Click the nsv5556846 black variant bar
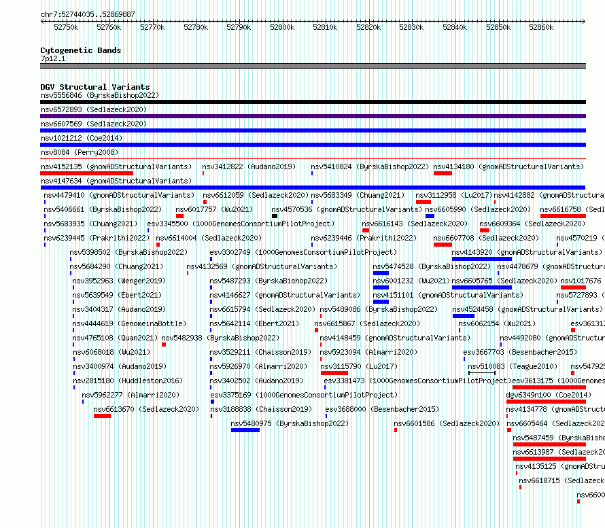605x528 pixels. [x=313, y=102]
